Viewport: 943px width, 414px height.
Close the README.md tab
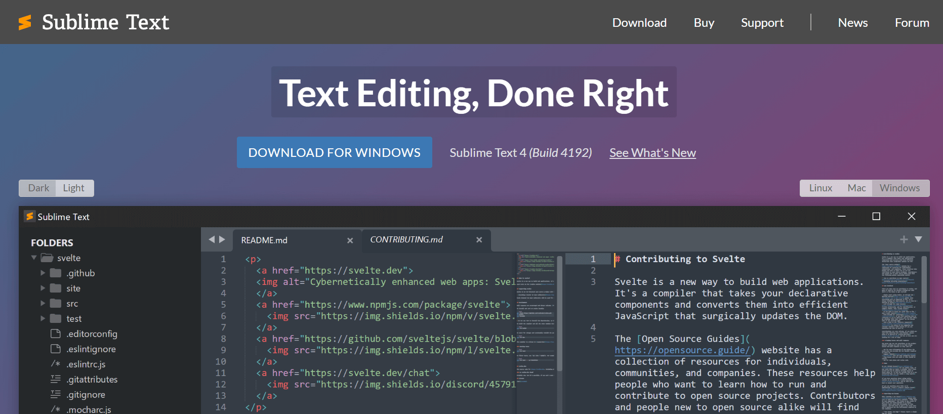pos(350,240)
